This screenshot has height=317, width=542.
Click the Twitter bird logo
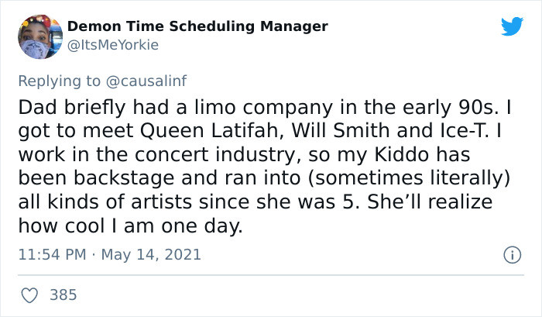click(512, 26)
